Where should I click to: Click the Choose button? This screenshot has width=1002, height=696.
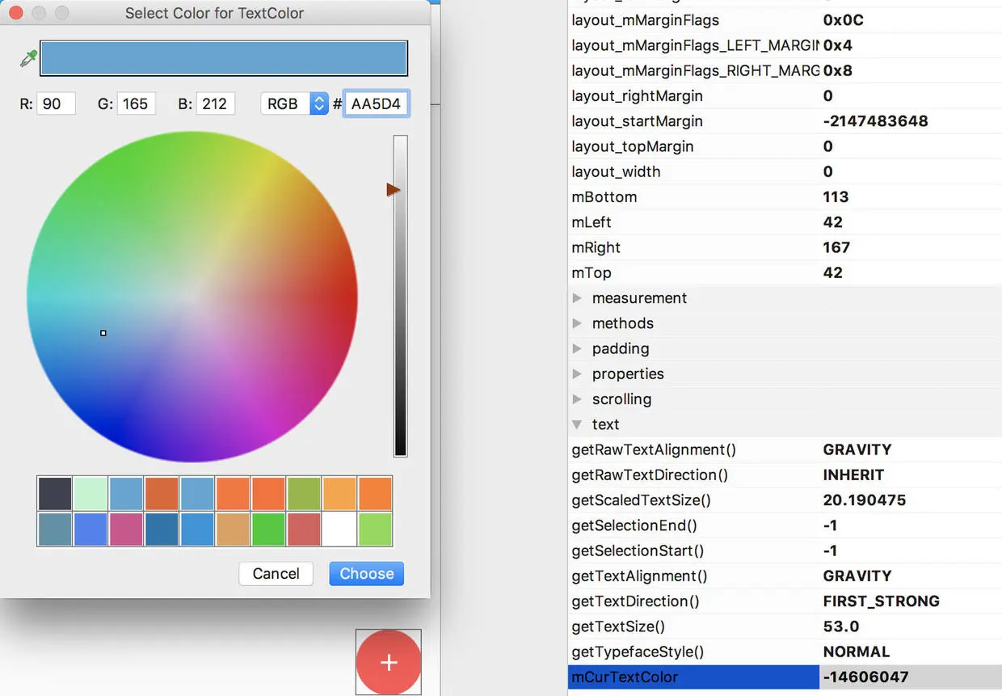tap(367, 574)
